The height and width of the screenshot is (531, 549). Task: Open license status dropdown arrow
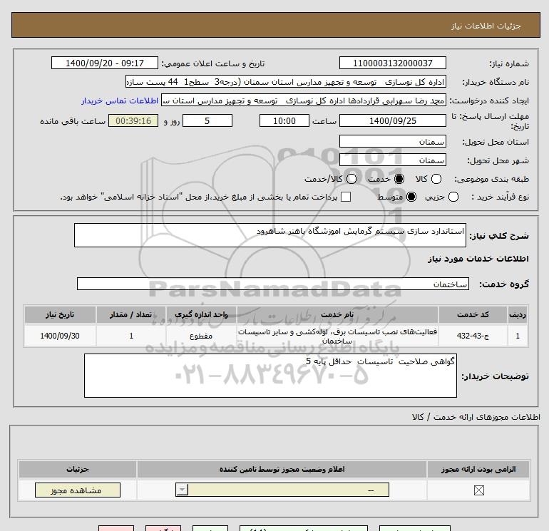[x=182, y=490]
